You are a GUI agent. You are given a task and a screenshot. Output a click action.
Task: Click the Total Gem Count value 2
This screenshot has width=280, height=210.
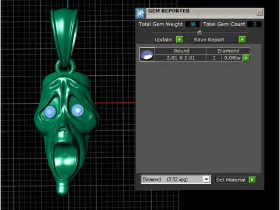(254, 24)
